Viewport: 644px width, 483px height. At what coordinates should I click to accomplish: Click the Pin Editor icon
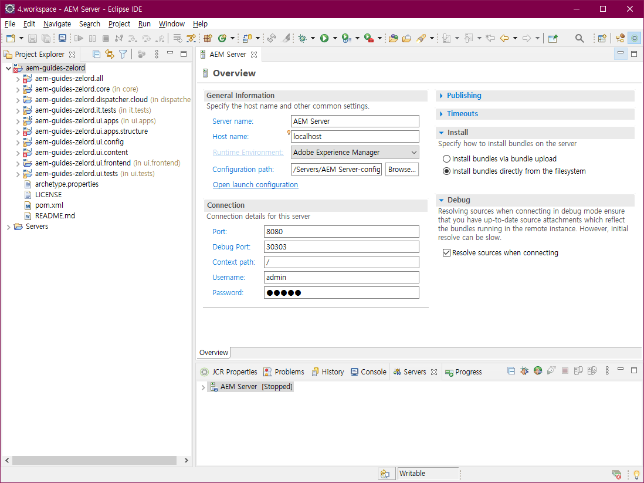pyautogui.click(x=553, y=38)
